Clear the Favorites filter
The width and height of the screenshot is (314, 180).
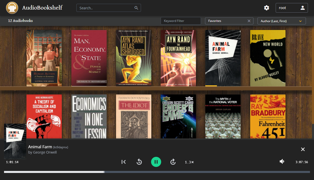click(x=249, y=21)
